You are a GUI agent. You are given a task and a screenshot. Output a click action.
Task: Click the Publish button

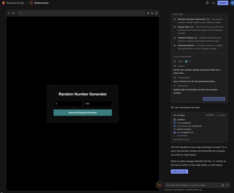click(x=223, y=3)
